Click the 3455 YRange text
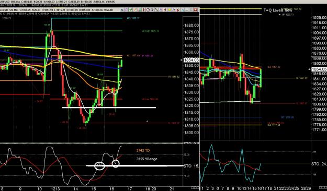The height and width of the screenshot is (191, 327). [x=147, y=159]
